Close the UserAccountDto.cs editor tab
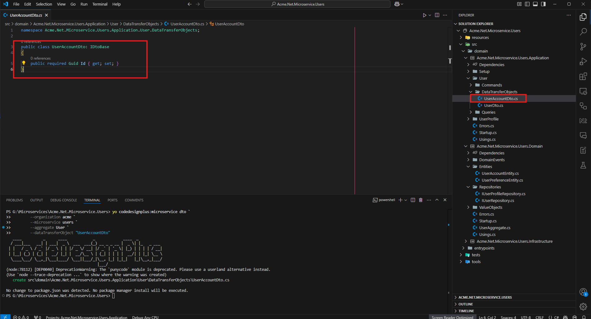Image resolution: width=591 pixels, height=319 pixels. click(46, 15)
